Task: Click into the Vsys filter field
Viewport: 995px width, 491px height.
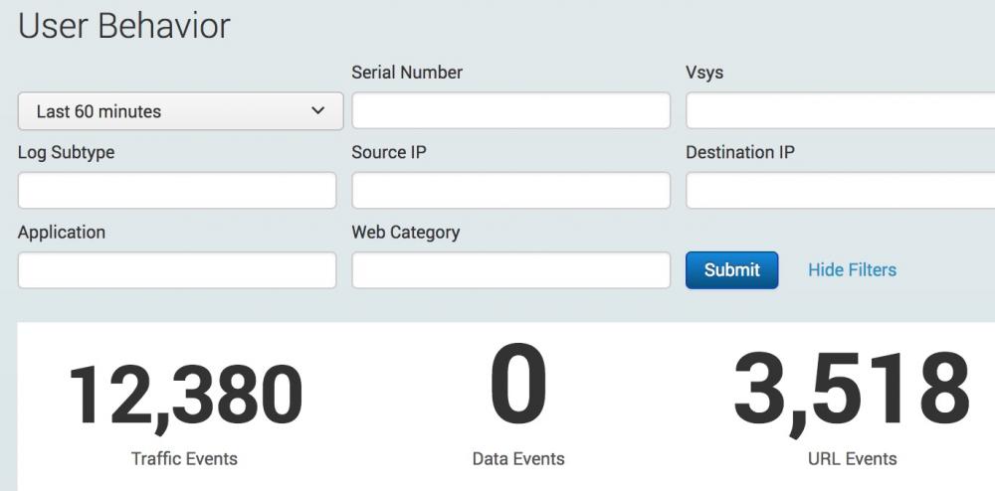Action: tap(840, 111)
